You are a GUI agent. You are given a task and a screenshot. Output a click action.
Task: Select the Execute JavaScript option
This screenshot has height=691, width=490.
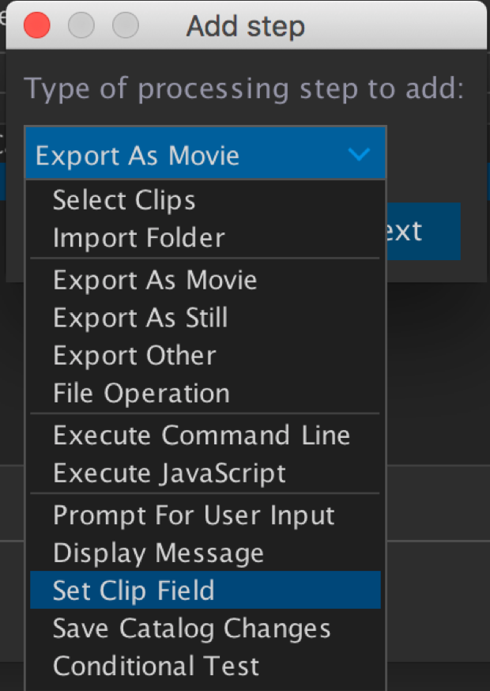(x=169, y=474)
